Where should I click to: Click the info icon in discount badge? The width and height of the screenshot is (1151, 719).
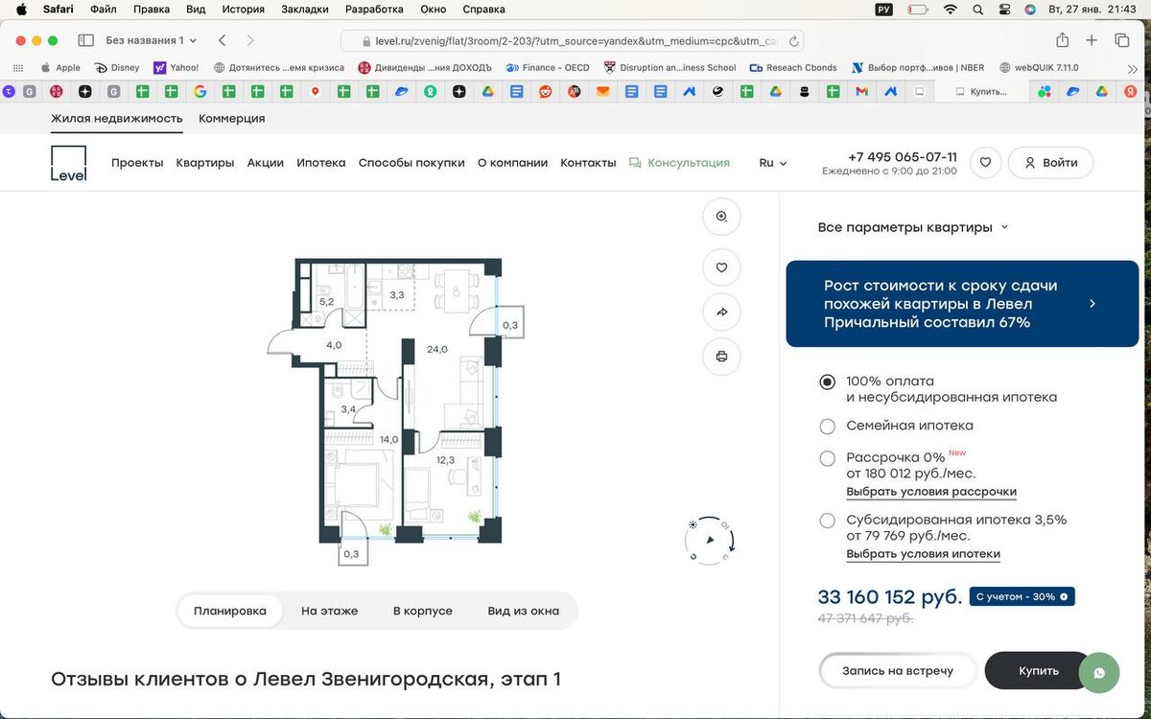tap(1064, 596)
